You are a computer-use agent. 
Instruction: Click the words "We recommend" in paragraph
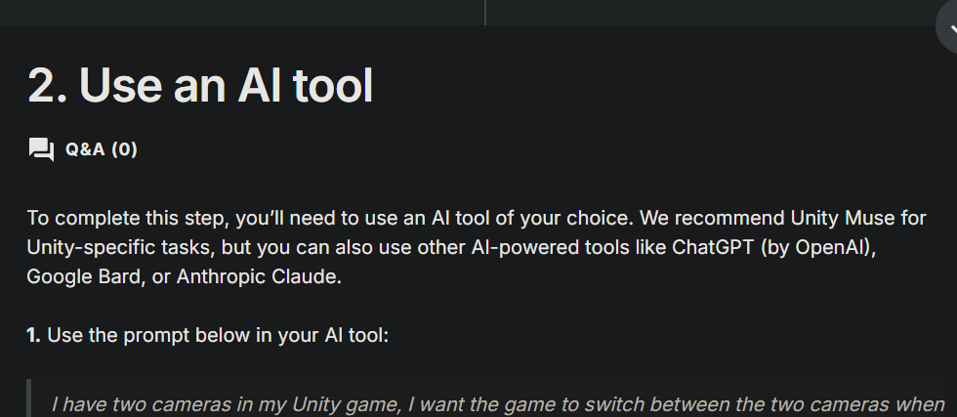click(x=694, y=217)
